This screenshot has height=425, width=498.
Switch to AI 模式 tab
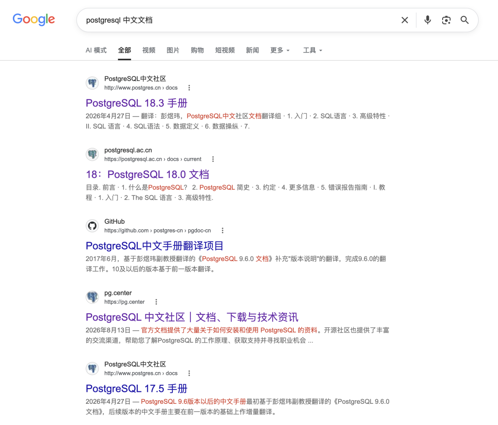[96, 50]
